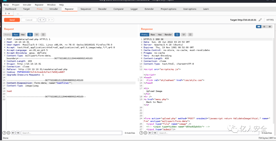
Task: Click the Response search input field
Action: tap(208, 133)
